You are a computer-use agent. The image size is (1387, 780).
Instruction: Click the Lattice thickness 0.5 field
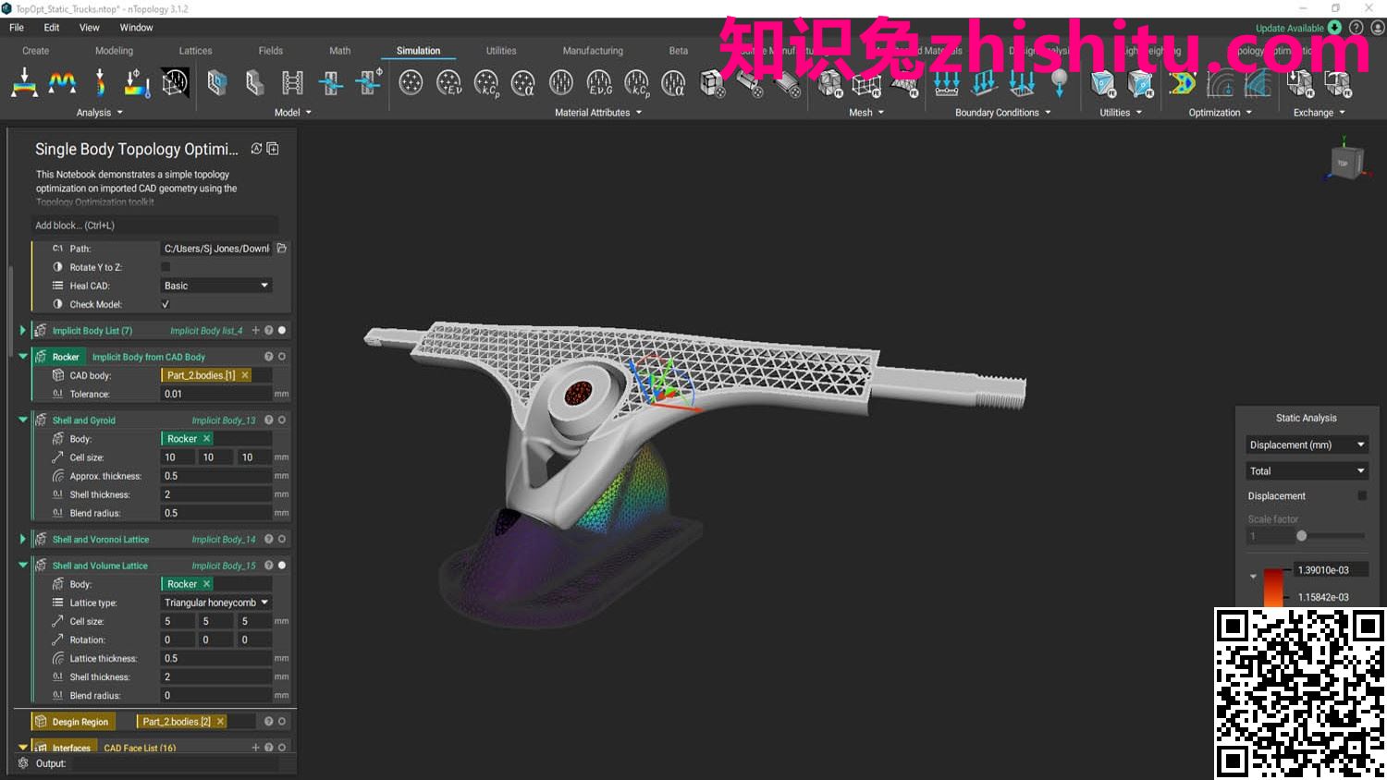point(216,658)
